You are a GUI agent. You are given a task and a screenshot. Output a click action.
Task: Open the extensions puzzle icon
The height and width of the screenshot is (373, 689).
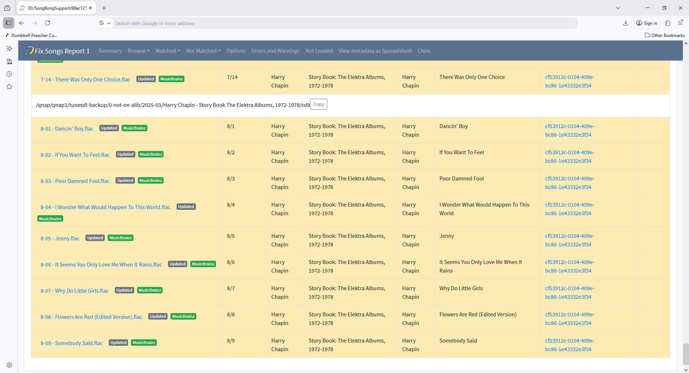(x=667, y=23)
